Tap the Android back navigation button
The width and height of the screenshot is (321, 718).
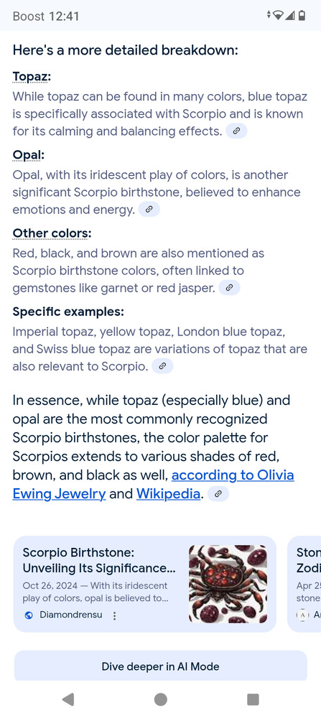click(x=68, y=699)
